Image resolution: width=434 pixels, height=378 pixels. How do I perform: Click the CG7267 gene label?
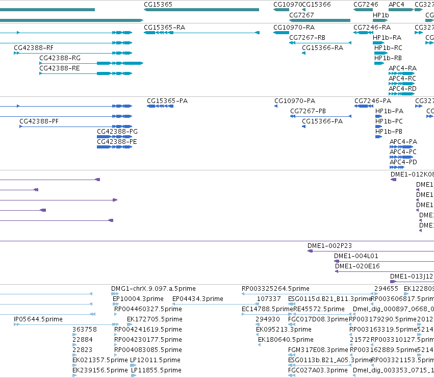point(301,15)
